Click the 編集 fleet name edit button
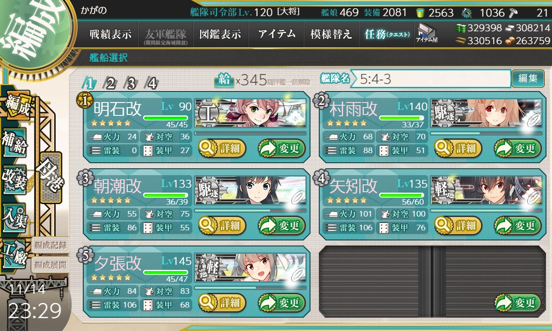Screen dimensions: 552x331 528,79
